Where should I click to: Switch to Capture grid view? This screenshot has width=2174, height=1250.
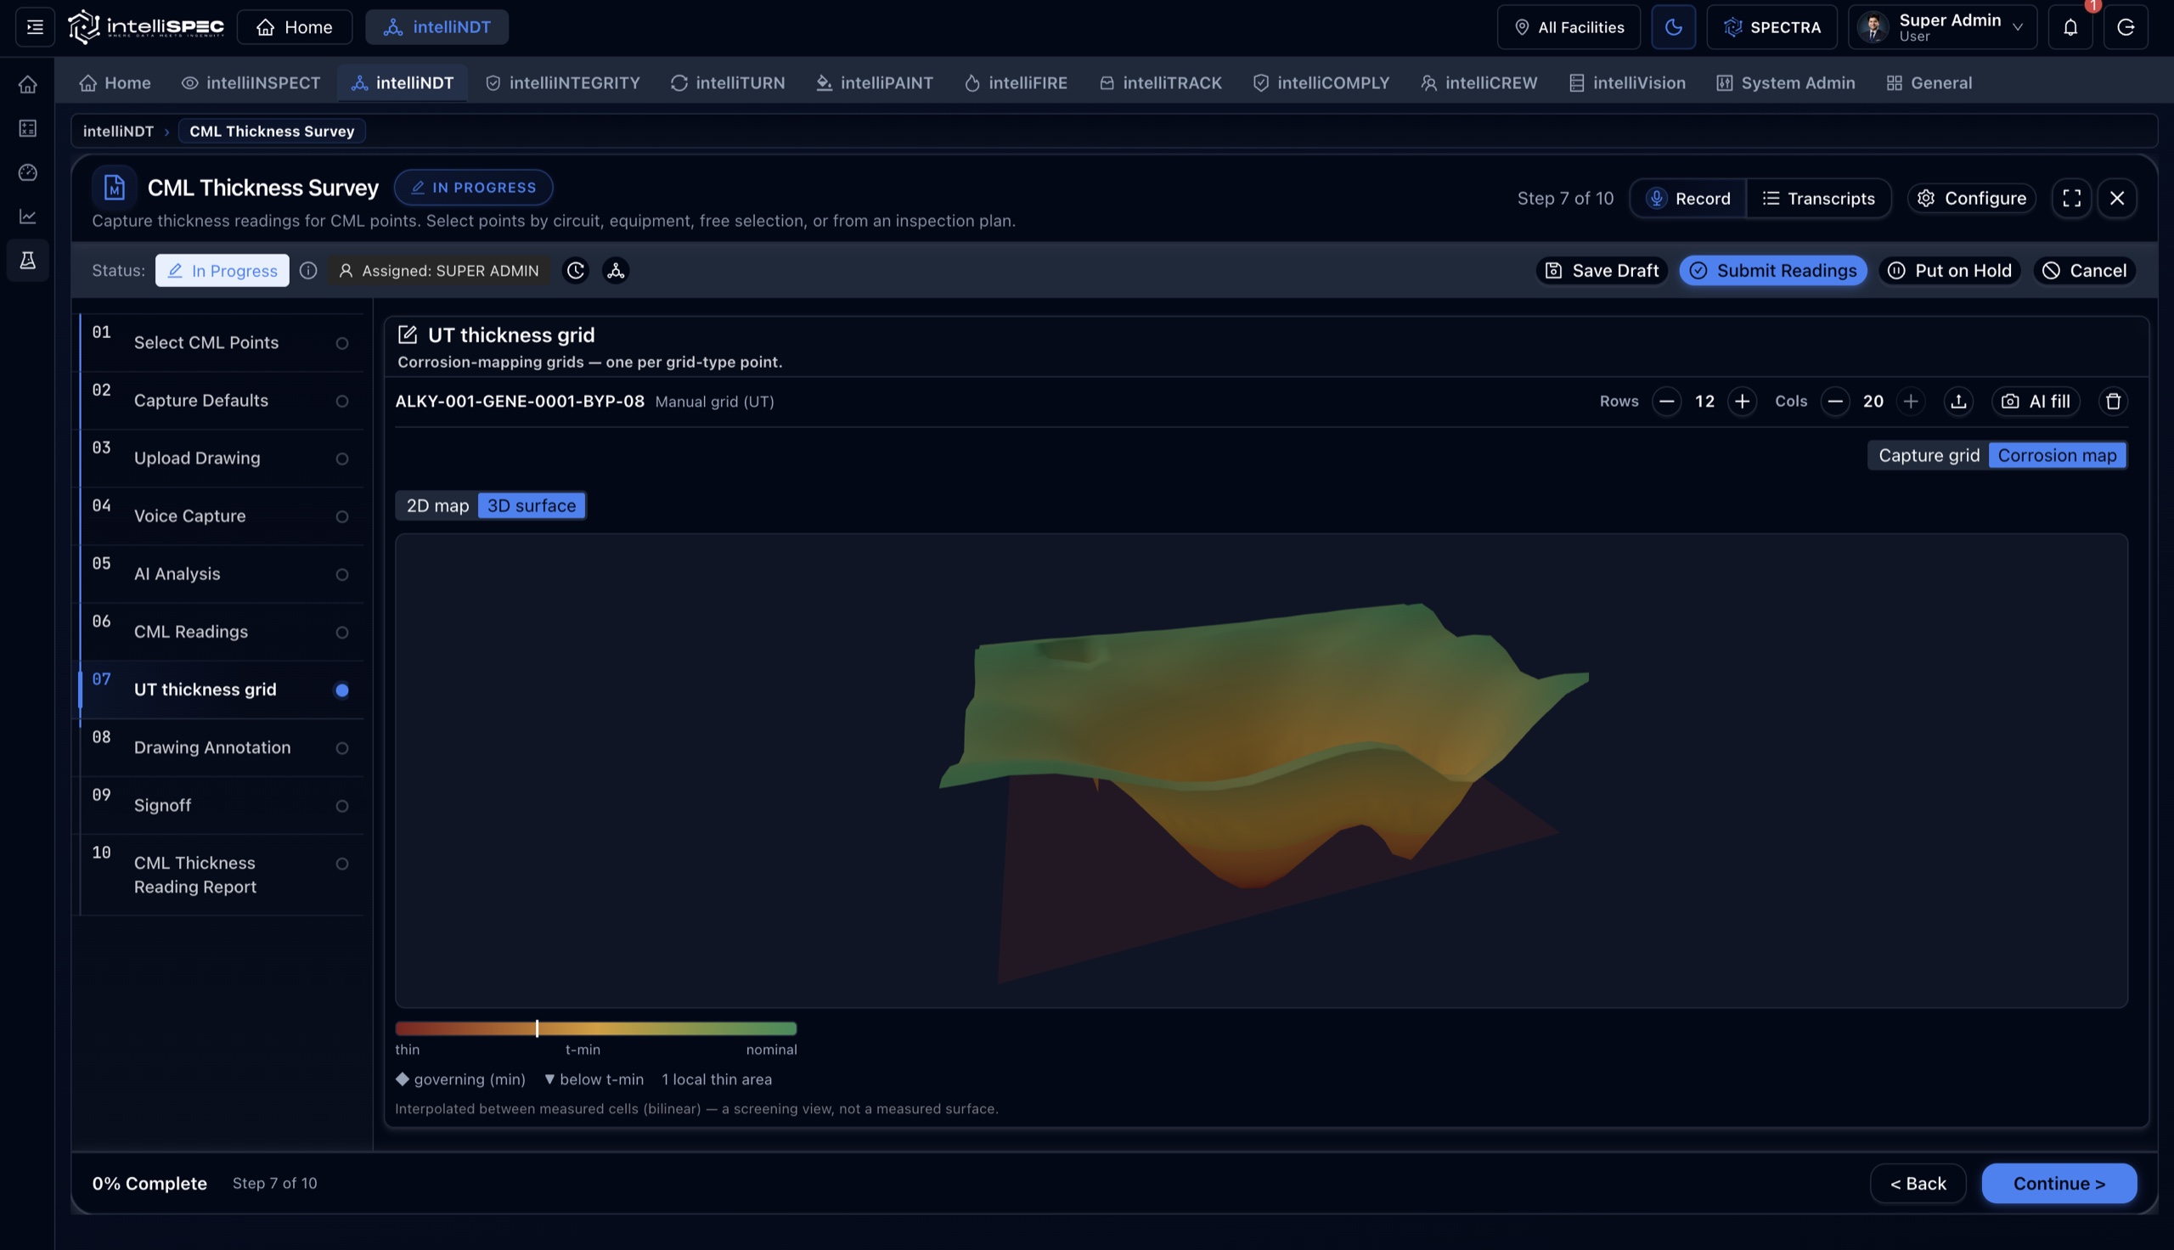1929,455
